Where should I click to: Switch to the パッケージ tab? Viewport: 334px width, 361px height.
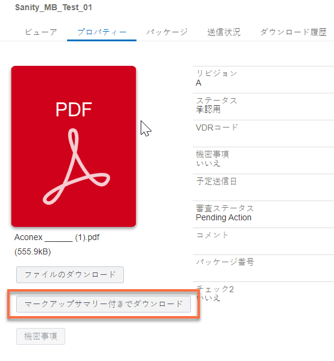pos(167,32)
